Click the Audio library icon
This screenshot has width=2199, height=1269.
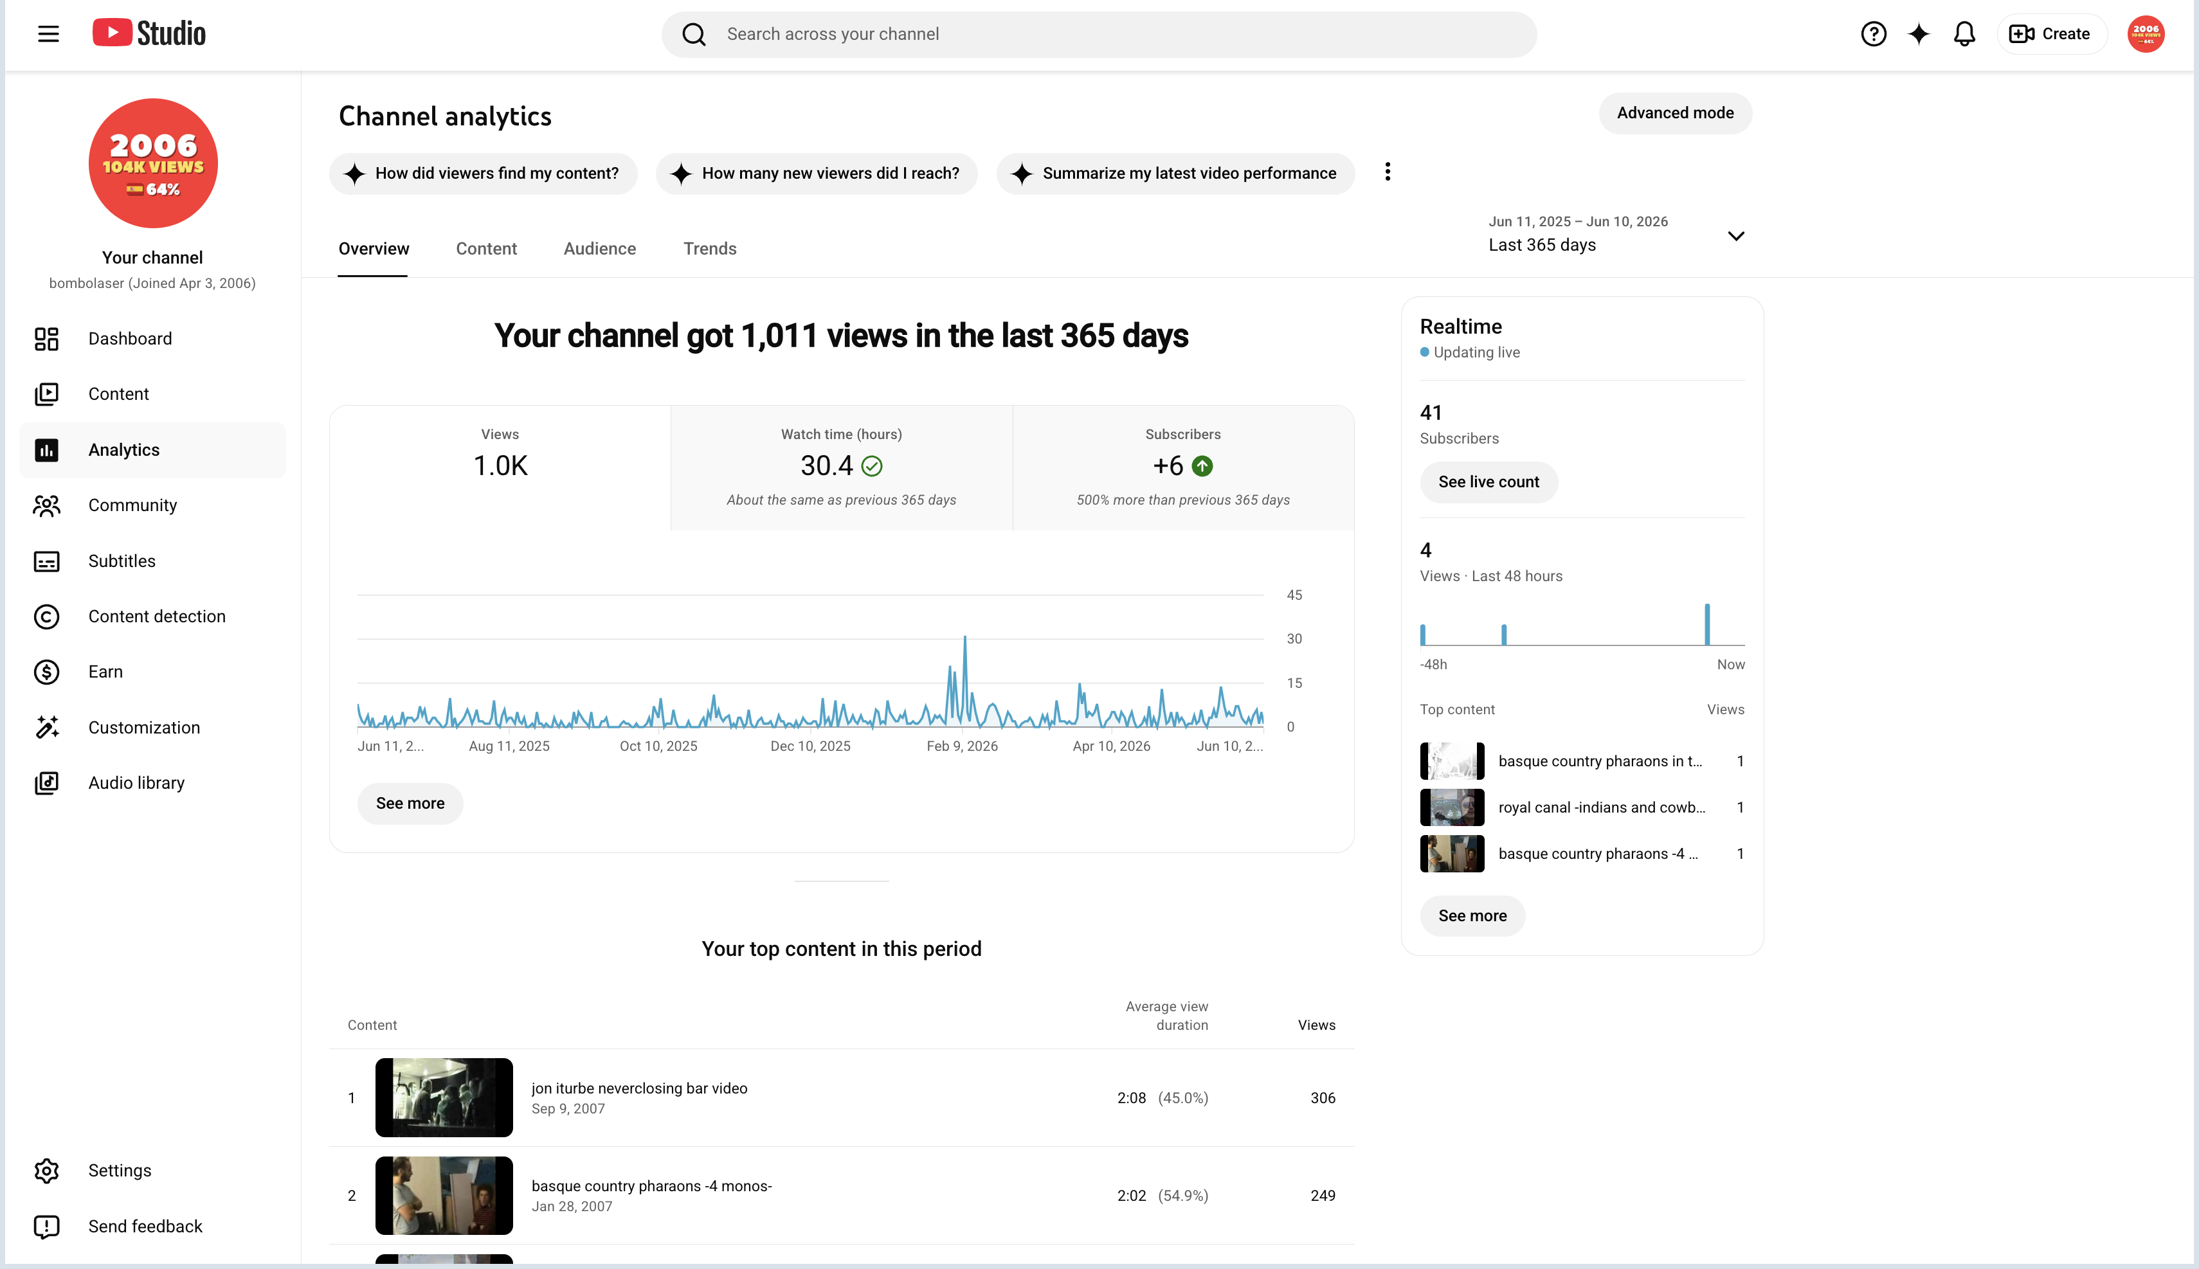(47, 782)
